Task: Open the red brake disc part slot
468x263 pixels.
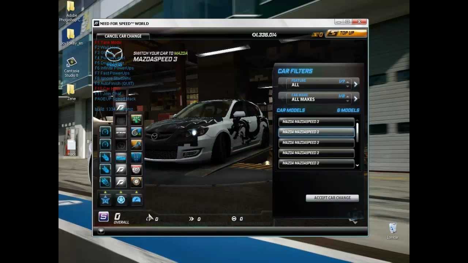Action: pos(136,169)
